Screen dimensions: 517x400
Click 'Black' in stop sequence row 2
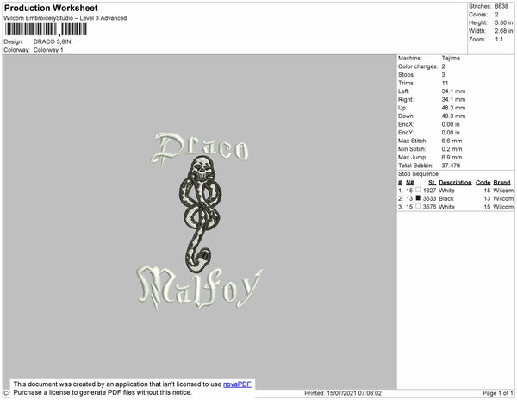446,198
